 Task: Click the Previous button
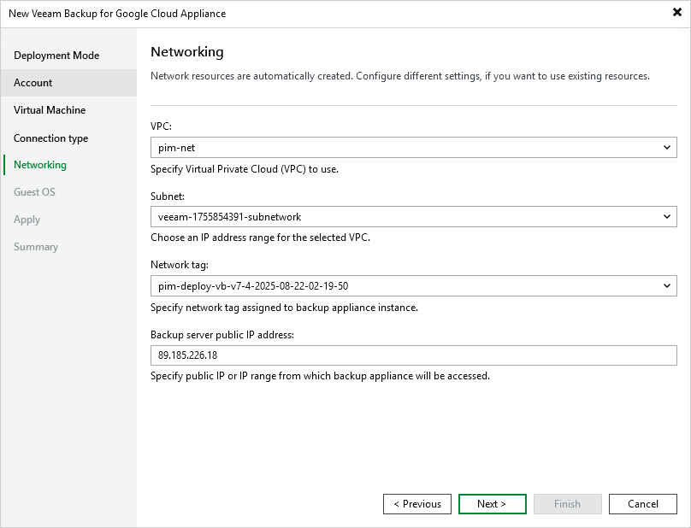[417, 504]
